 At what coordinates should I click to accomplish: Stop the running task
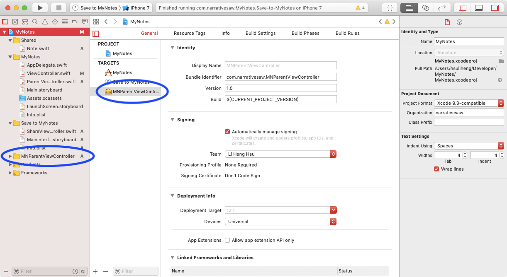(58, 8)
